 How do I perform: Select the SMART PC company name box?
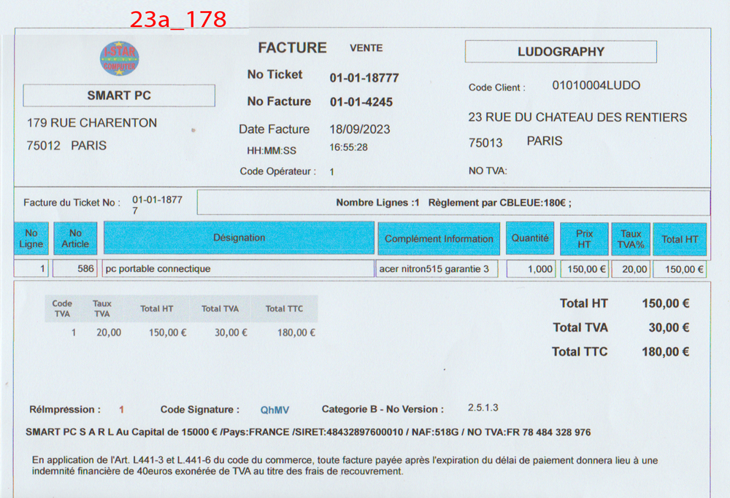119,96
